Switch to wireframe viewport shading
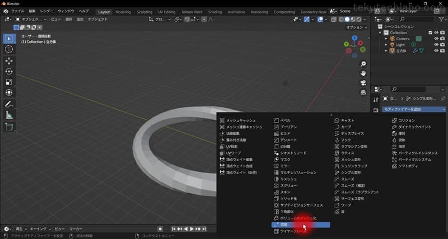 tap(341, 20)
